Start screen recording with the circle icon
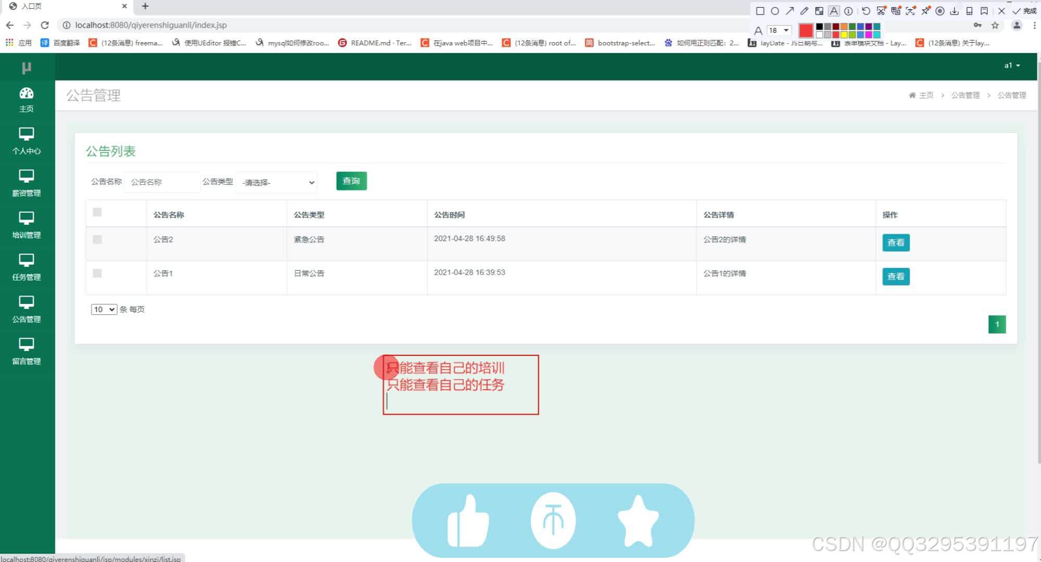1041x562 pixels. click(940, 11)
